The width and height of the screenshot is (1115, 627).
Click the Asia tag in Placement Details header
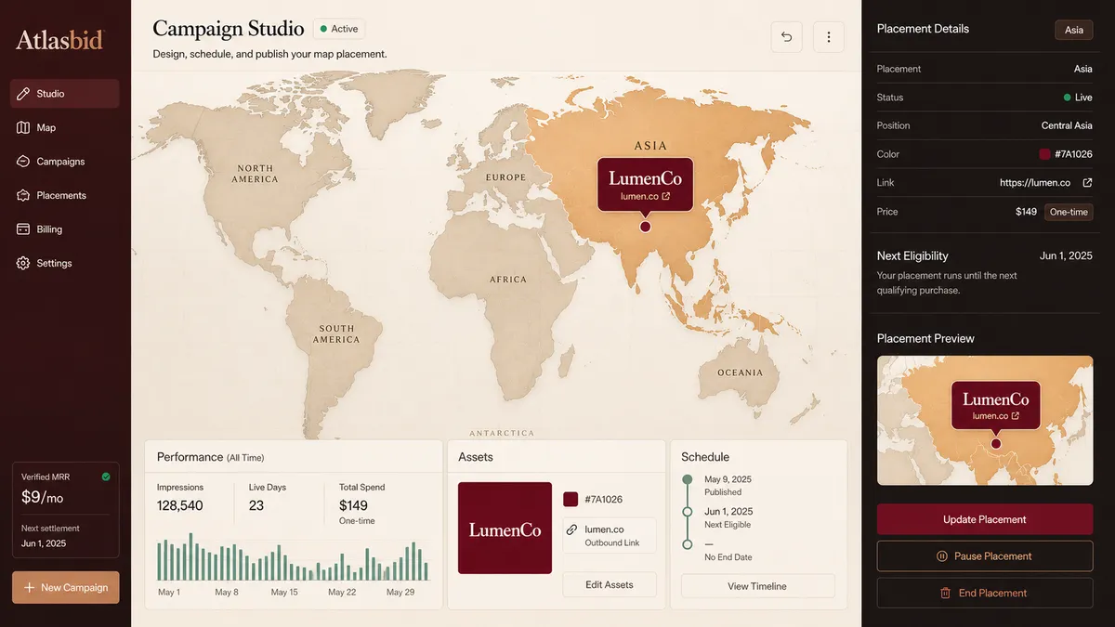pyautogui.click(x=1074, y=30)
